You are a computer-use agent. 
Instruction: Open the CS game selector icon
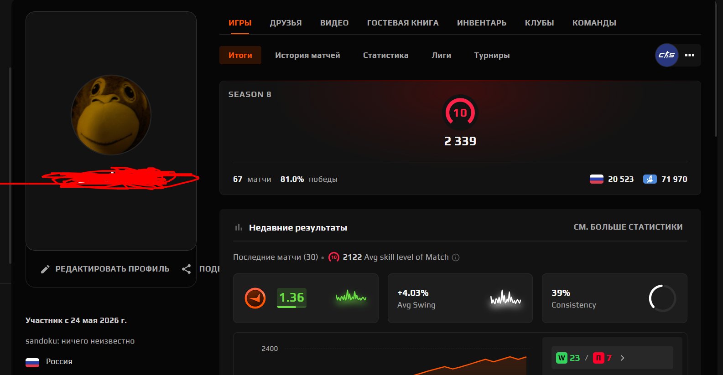coord(666,55)
